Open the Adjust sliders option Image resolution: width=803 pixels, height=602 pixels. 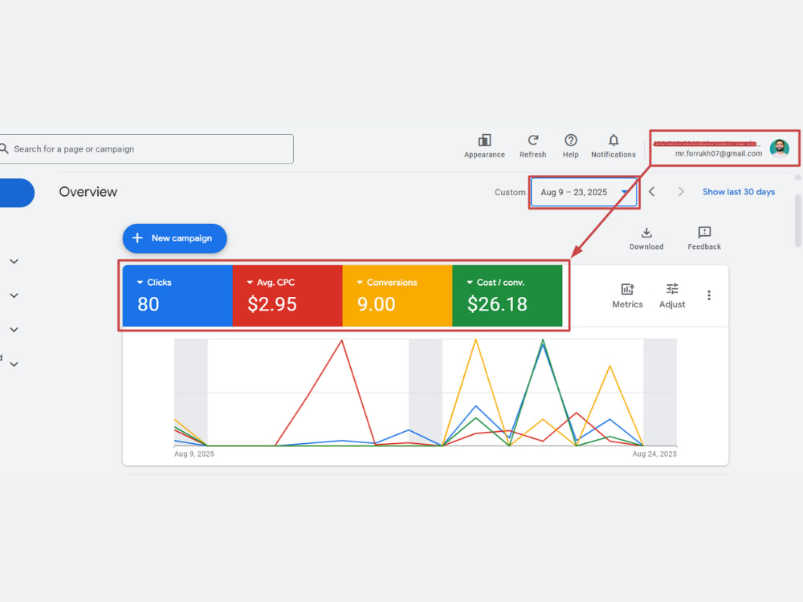(672, 295)
